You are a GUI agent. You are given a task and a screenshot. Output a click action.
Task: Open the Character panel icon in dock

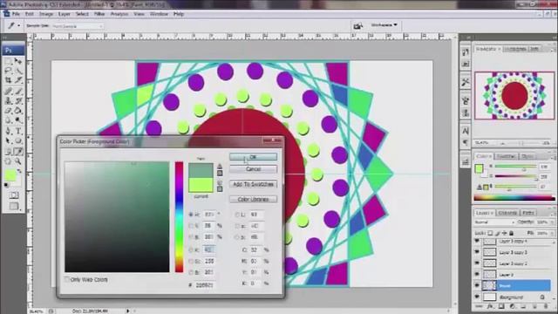pyautogui.click(x=466, y=131)
